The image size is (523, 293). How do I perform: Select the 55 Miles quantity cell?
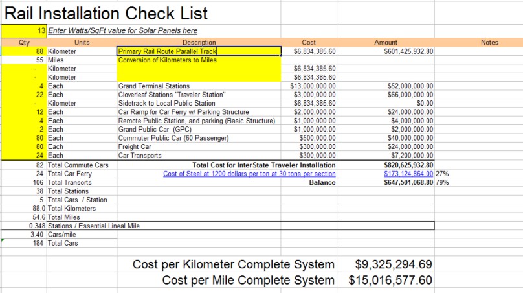24,60
